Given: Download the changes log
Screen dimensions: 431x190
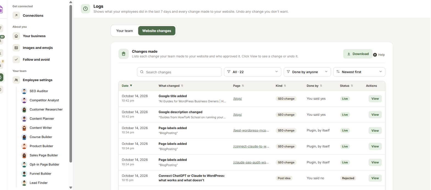Looking at the screenshot, I should click(x=358, y=54).
